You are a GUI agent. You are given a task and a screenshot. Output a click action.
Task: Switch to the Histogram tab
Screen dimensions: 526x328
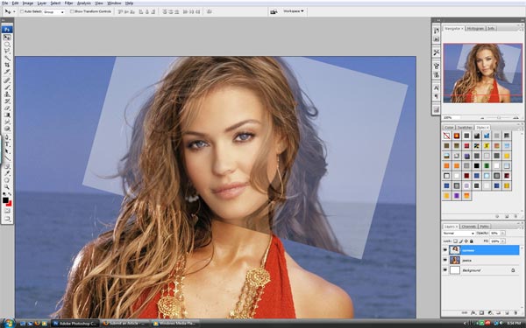click(x=475, y=29)
